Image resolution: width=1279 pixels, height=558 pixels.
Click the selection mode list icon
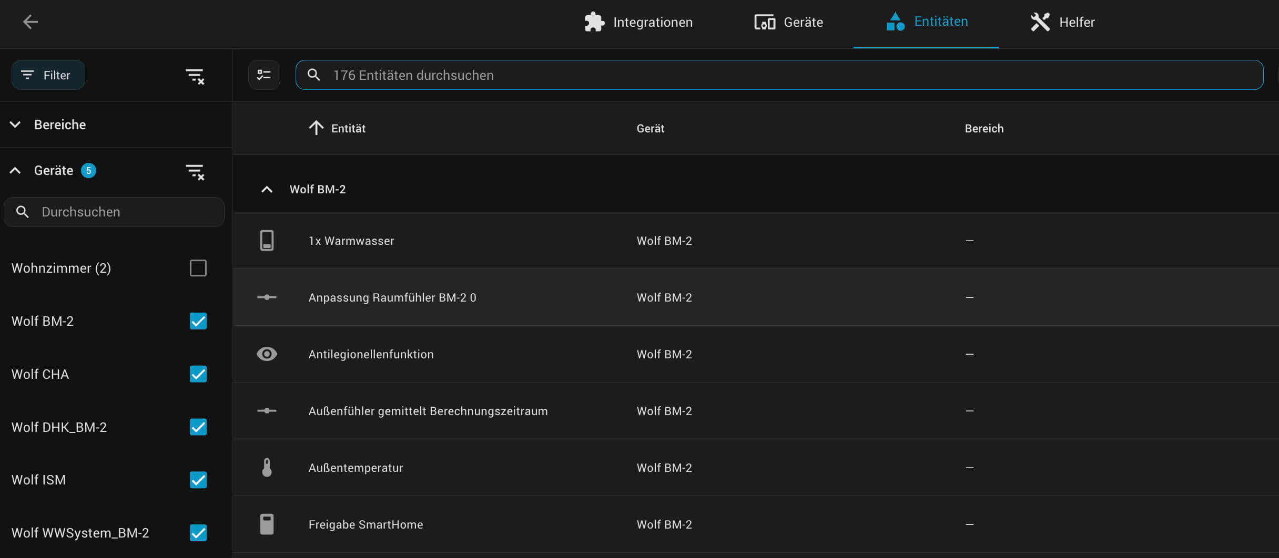(x=264, y=75)
